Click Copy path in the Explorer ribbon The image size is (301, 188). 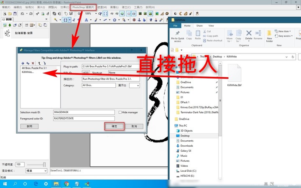(210, 36)
